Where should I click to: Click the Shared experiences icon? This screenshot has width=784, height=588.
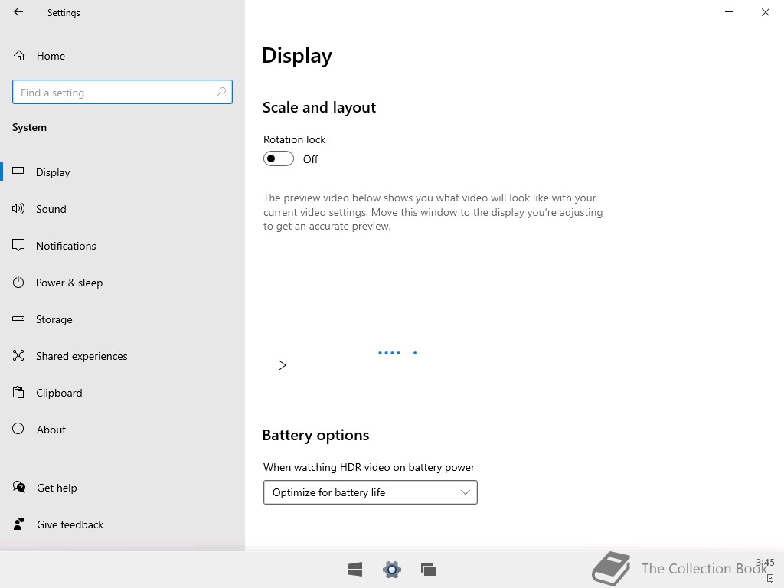coord(18,355)
